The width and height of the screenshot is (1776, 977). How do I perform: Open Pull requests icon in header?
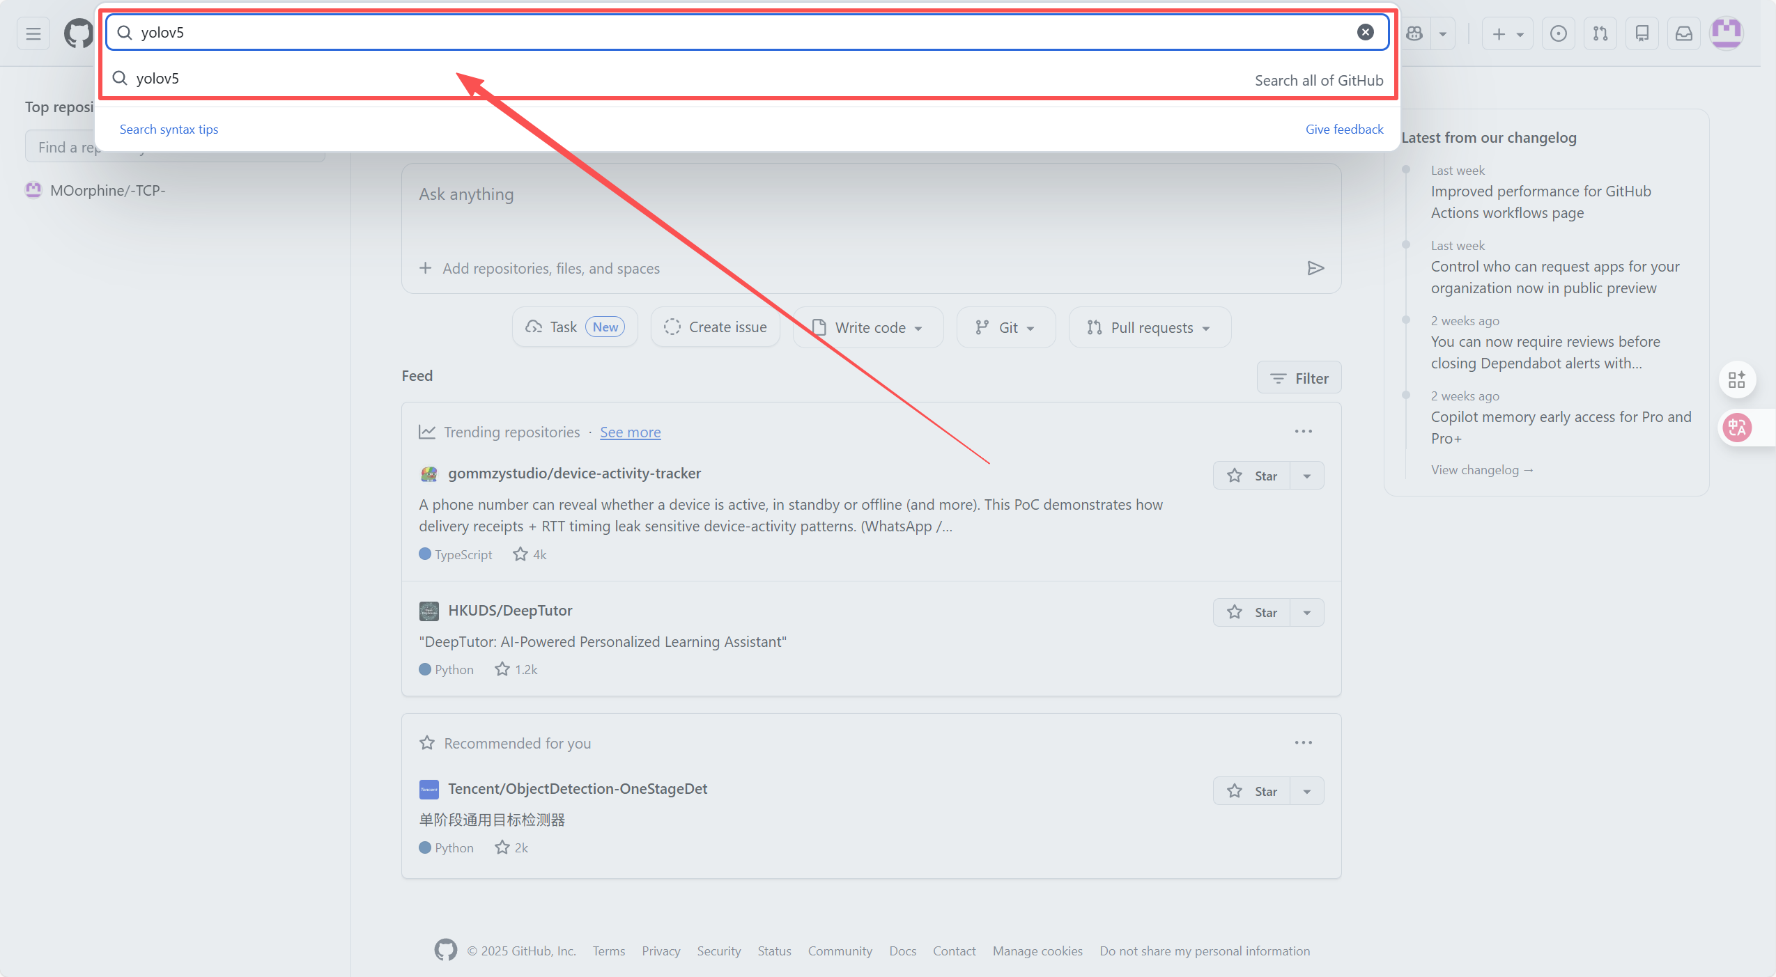(1600, 33)
